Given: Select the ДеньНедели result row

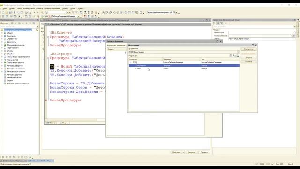Looking at the screenshot, I should point(184,66).
